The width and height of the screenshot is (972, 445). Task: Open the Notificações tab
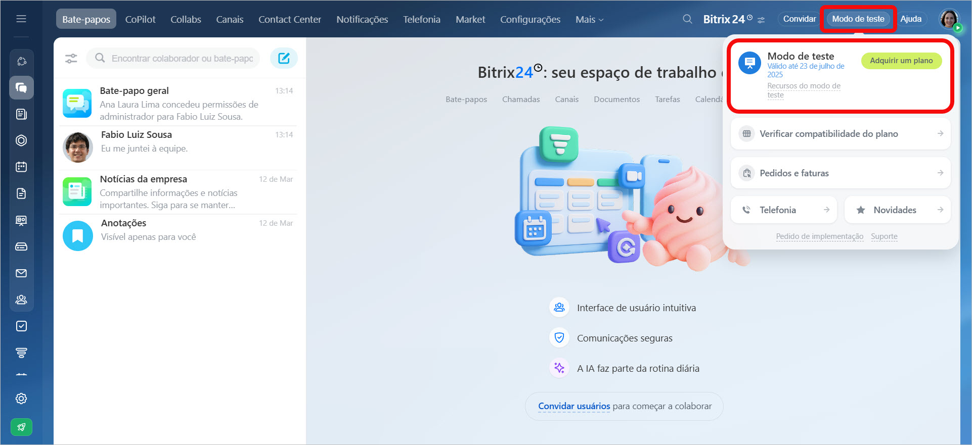362,19
